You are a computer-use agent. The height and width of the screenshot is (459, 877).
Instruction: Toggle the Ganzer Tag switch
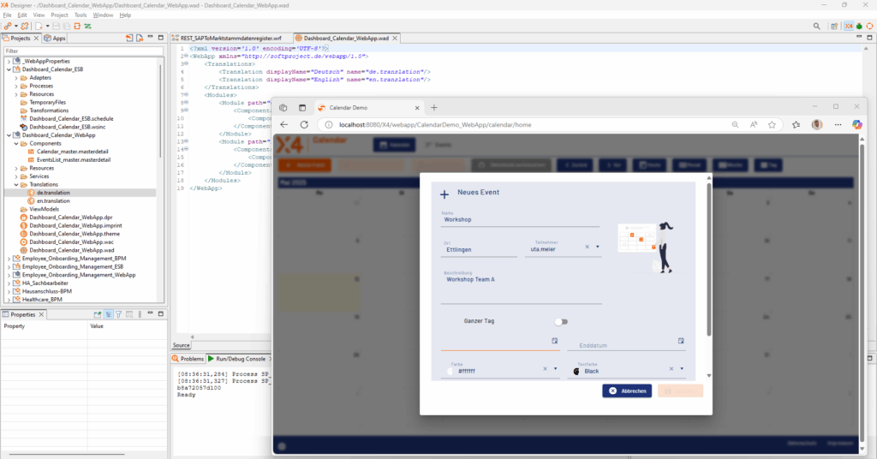[x=561, y=321]
